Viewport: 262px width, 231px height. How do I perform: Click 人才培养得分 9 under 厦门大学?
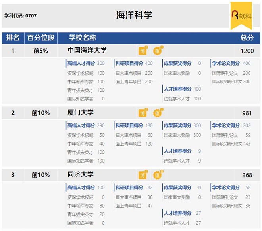182,151
